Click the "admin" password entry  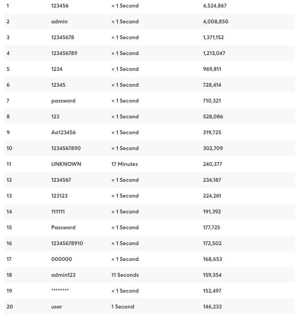(x=59, y=21)
